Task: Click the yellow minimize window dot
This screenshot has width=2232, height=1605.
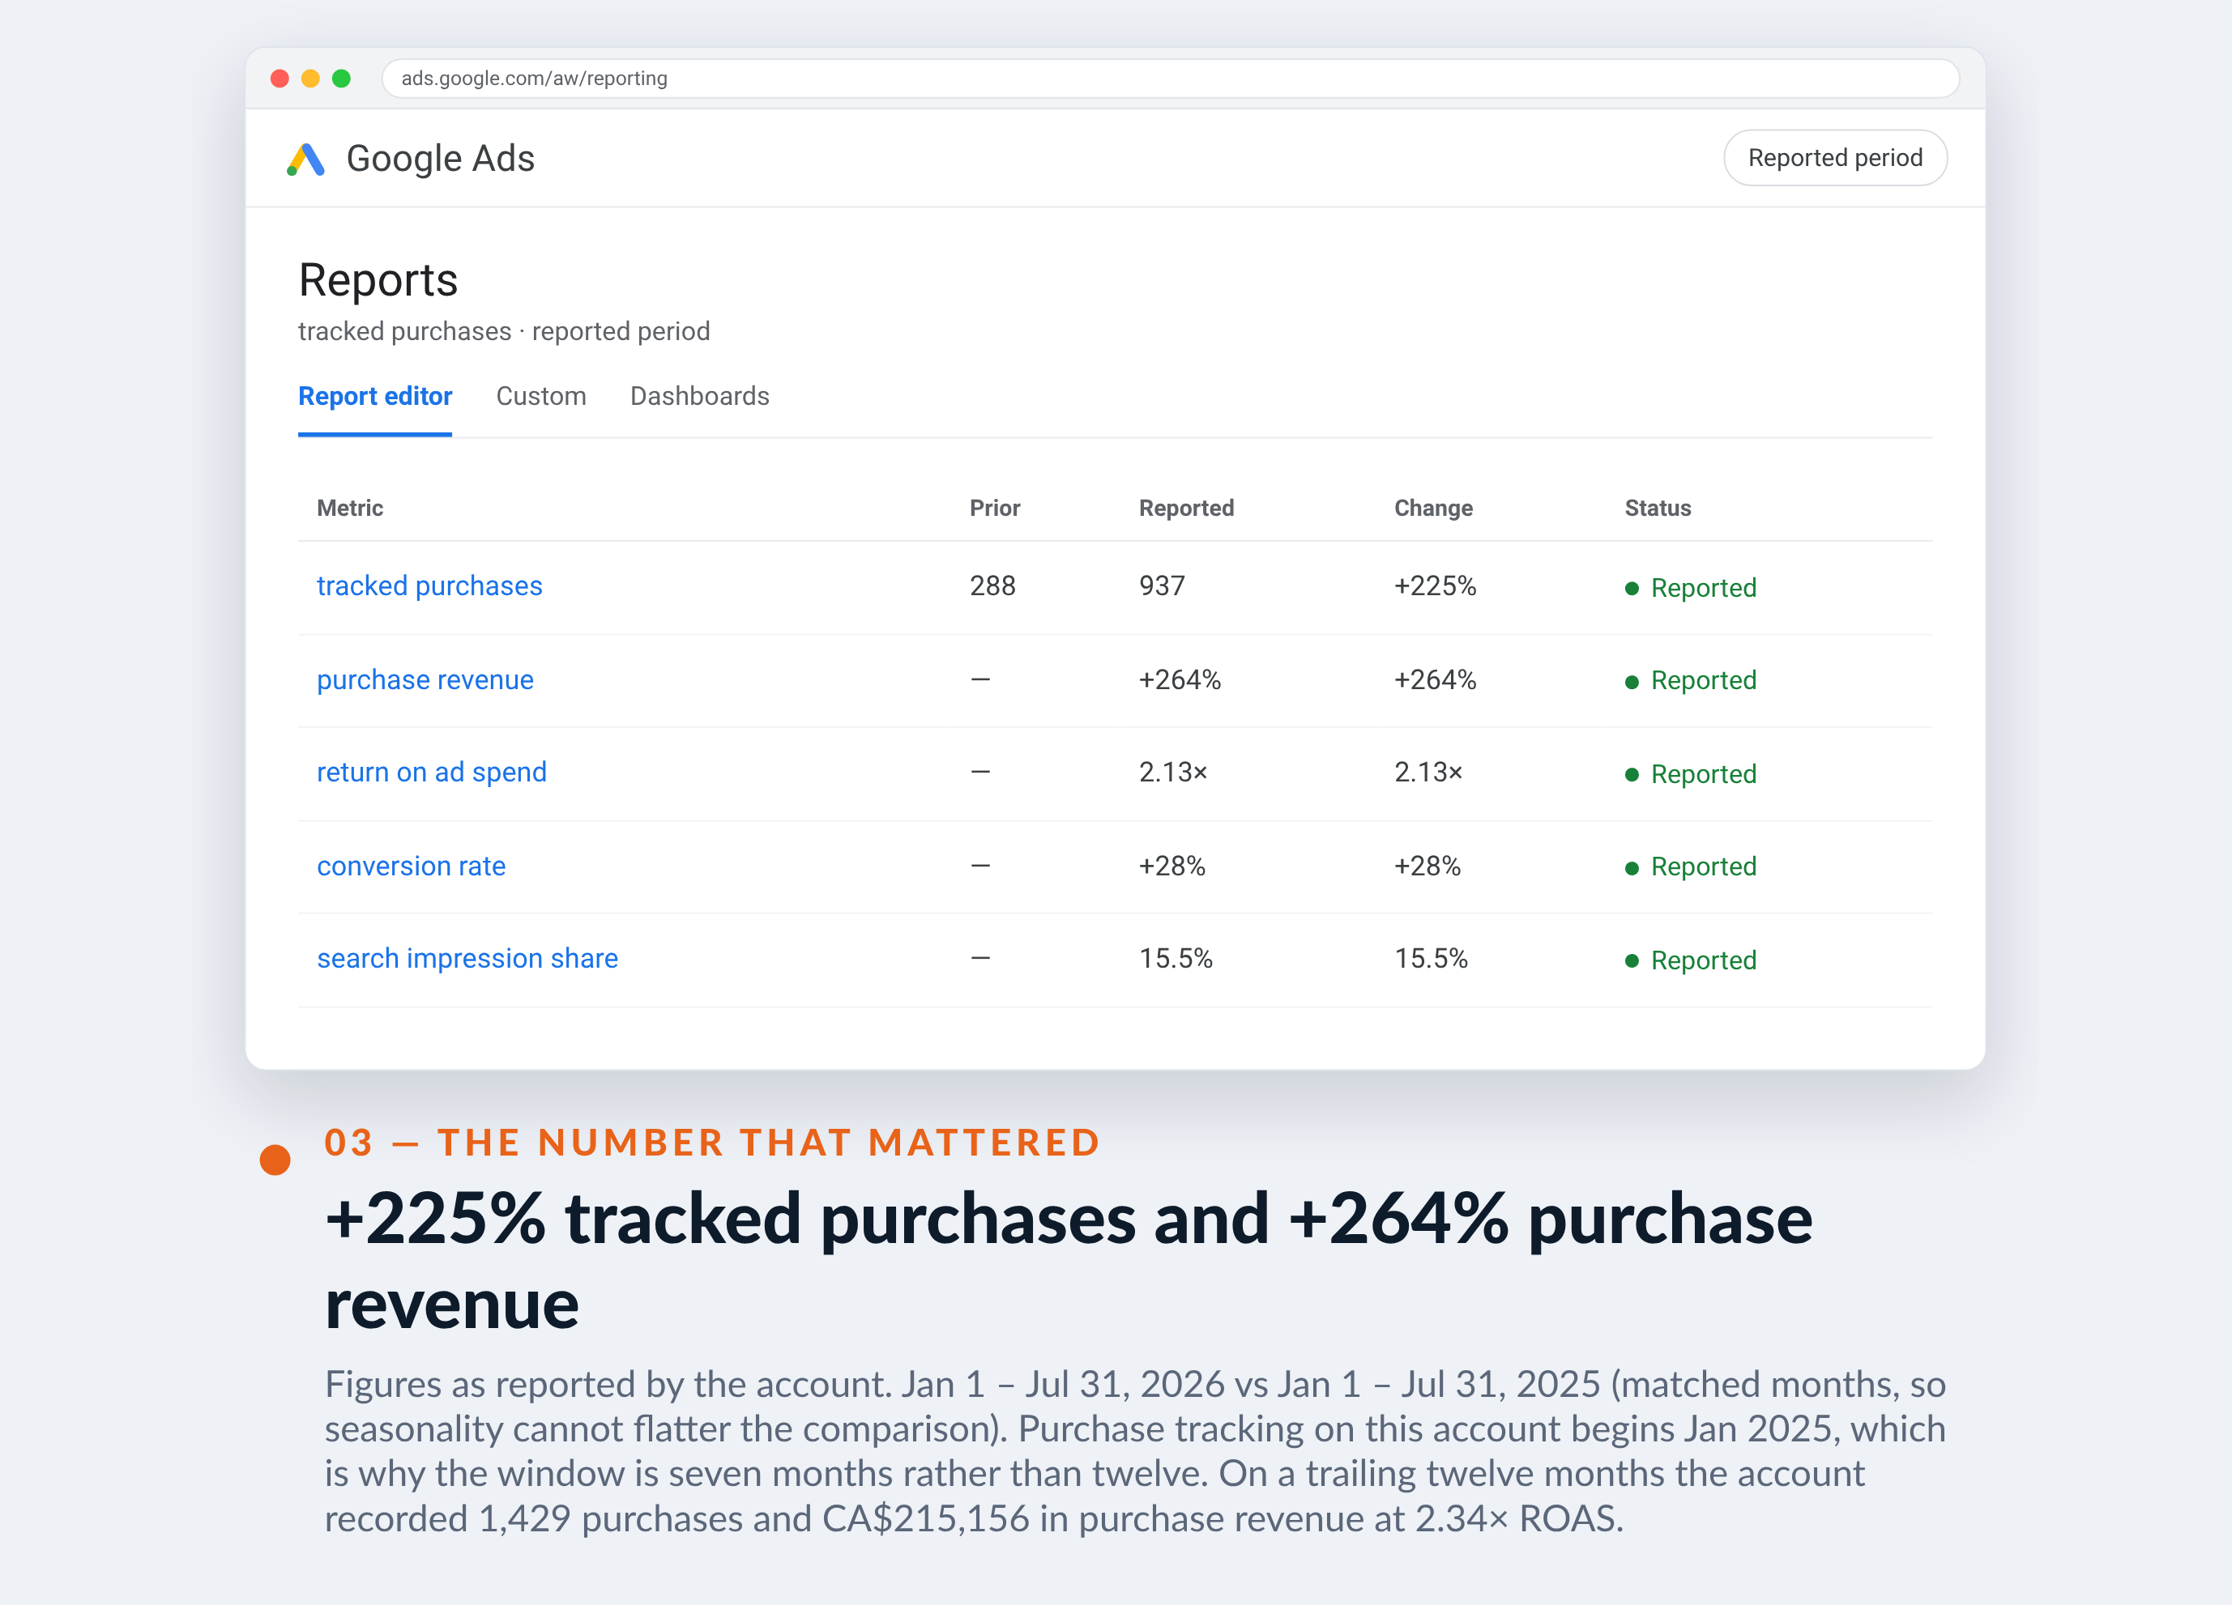Action: [310, 79]
